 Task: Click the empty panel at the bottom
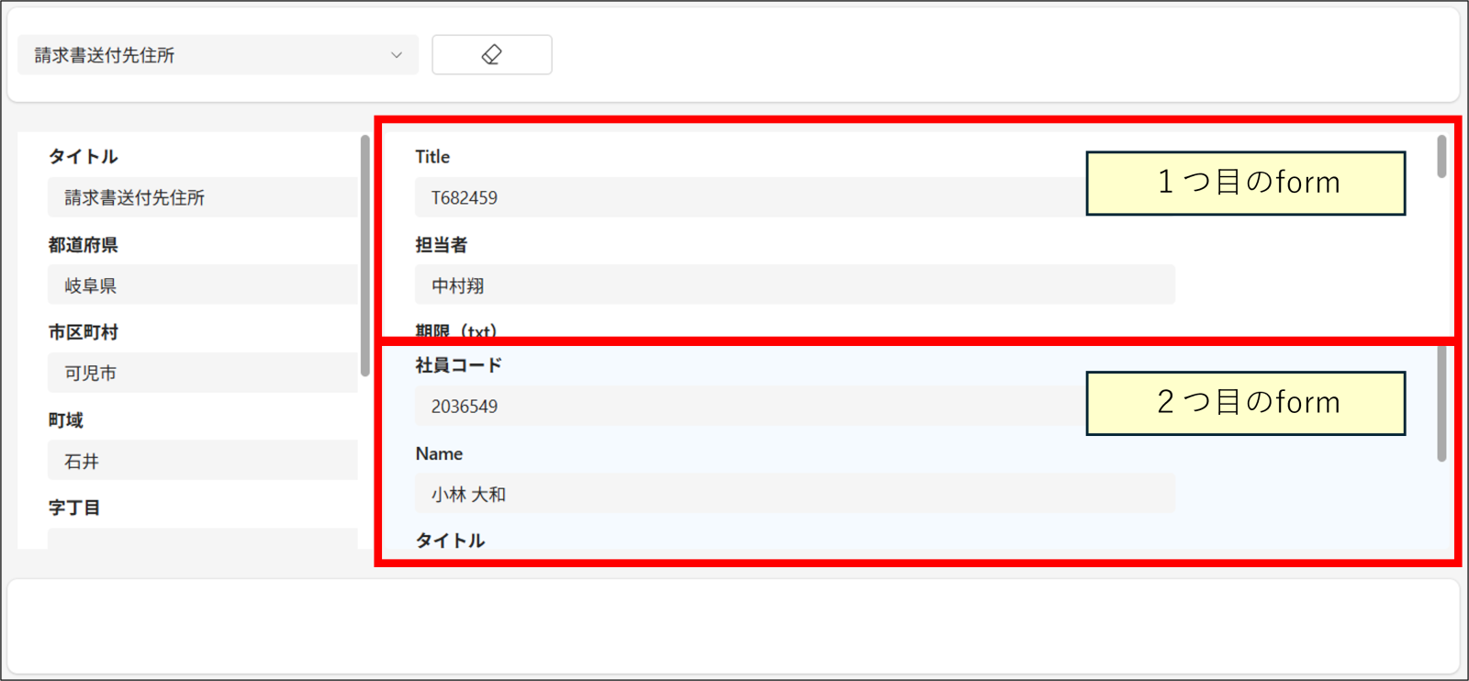(x=733, y=627)
